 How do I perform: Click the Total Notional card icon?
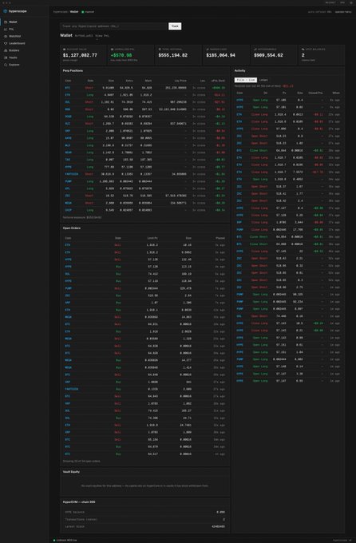tap(160, 50)
